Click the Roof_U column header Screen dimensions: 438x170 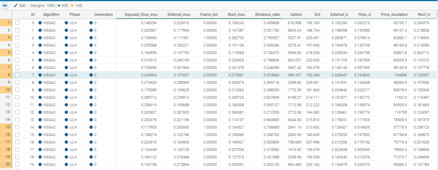pyautogui.click(x=424, y=15)
